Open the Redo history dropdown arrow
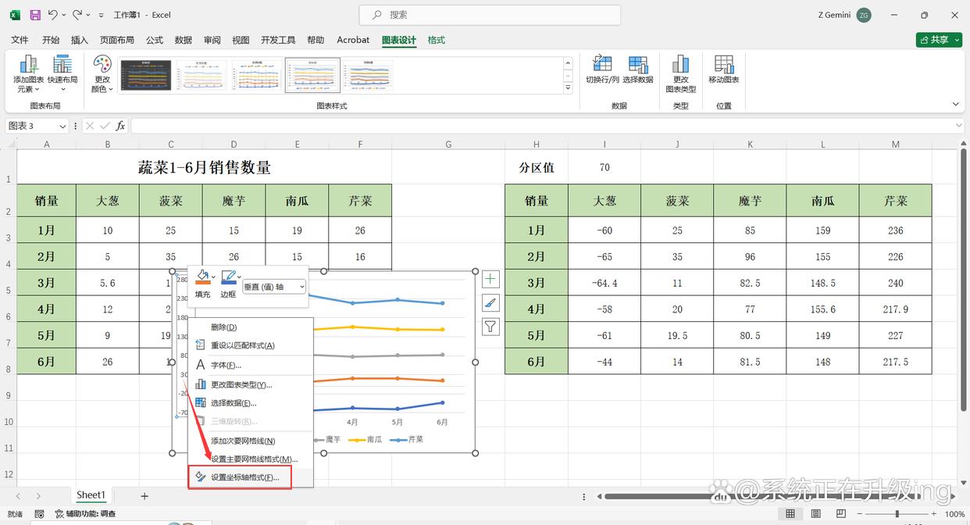Viewport: 970px width, 525px height. [88, 15]
